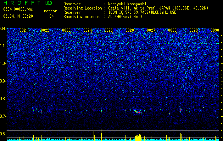Click the 0822 time marker

pyautogui.click(x=45, y=30)
